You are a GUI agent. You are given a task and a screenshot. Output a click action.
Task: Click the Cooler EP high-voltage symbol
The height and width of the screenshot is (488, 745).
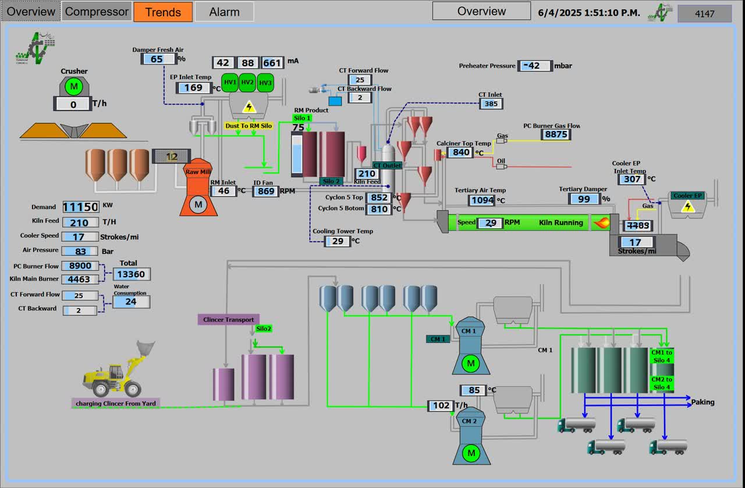[x=688, y=207]
